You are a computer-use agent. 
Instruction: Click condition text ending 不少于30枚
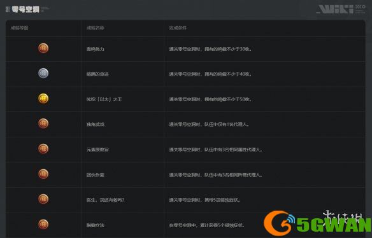210,49
